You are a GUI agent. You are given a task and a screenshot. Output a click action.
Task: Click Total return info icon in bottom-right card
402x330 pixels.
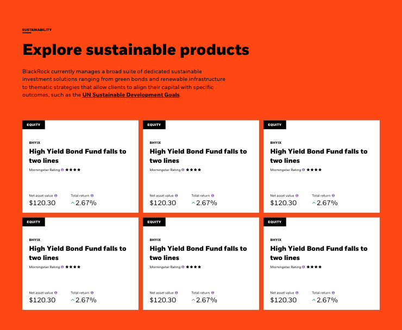click(334, 293)
